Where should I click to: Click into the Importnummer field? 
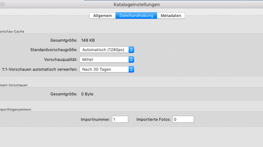(120, 119)
